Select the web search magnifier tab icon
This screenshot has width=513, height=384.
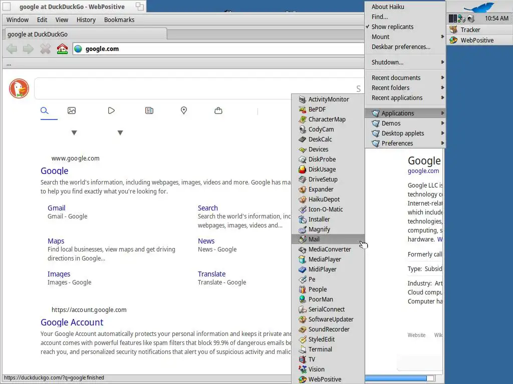(45, 110)
